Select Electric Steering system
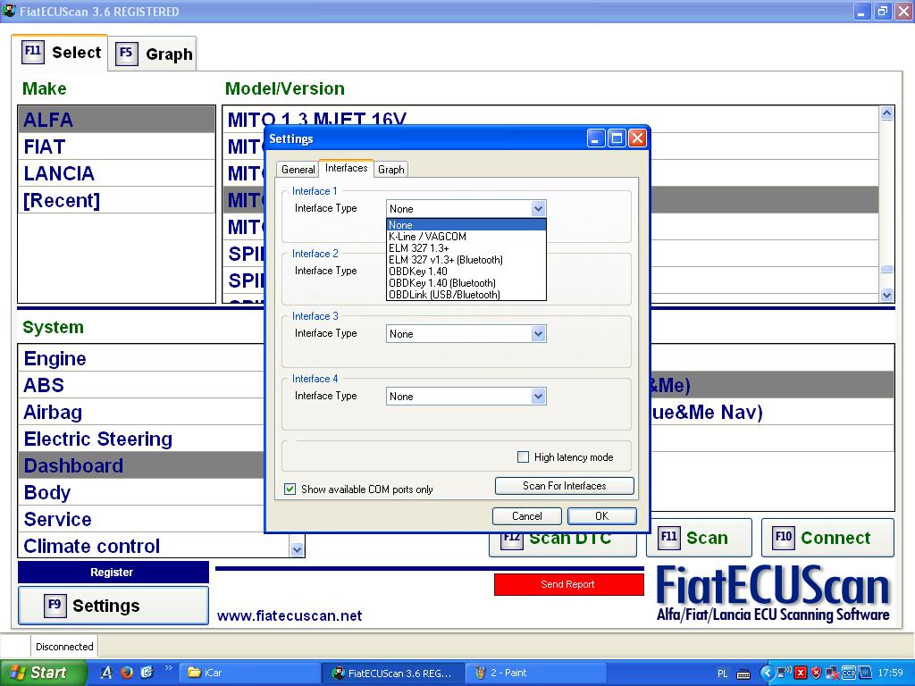 click(x=141, y=439)
